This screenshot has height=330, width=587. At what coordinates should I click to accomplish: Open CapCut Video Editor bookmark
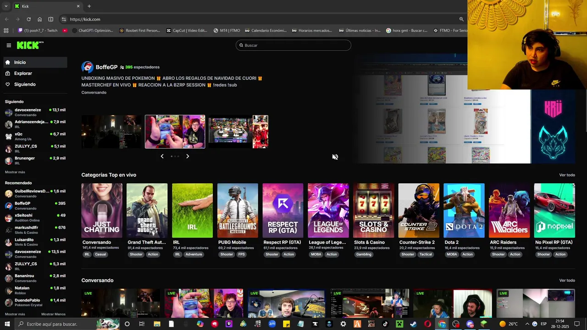[187, 31]
